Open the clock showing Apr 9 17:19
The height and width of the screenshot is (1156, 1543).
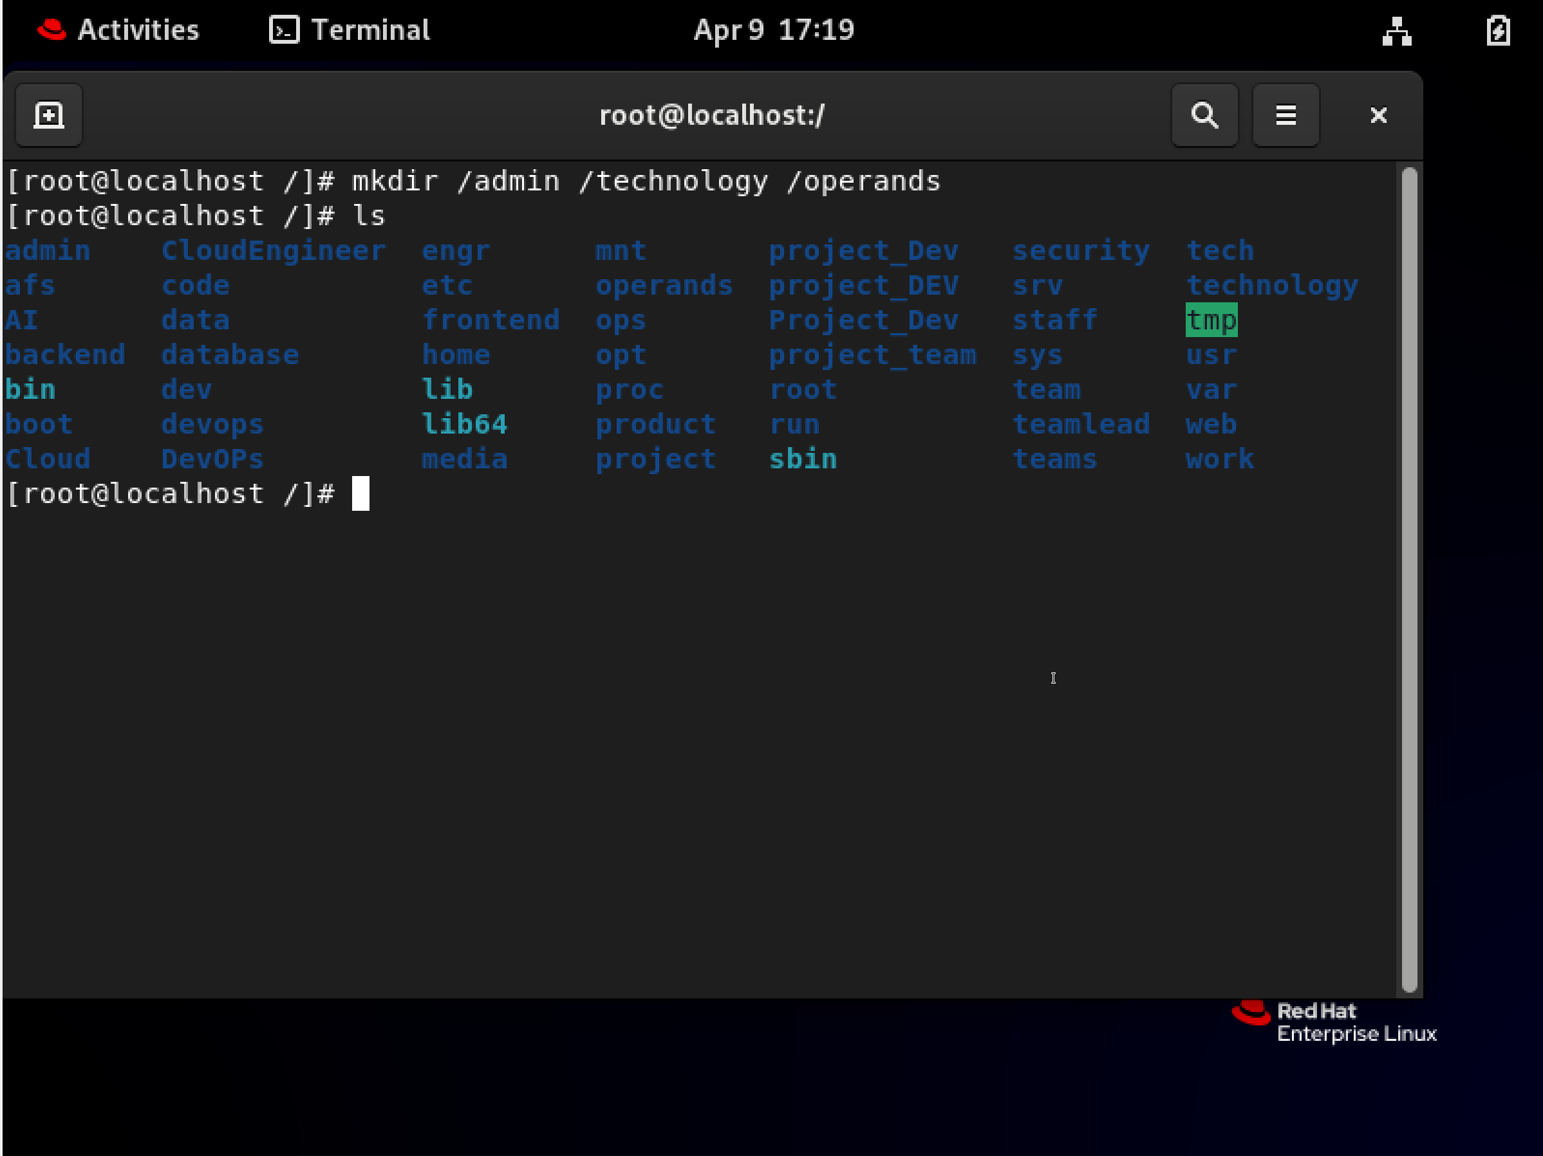(x=774, y=30)
